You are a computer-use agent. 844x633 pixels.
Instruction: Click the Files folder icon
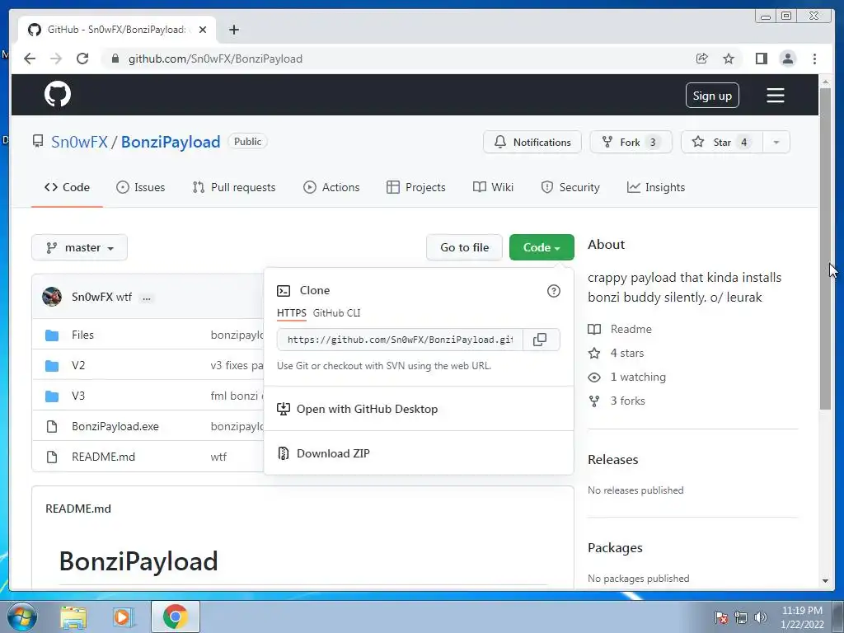(x=52, y=335)
